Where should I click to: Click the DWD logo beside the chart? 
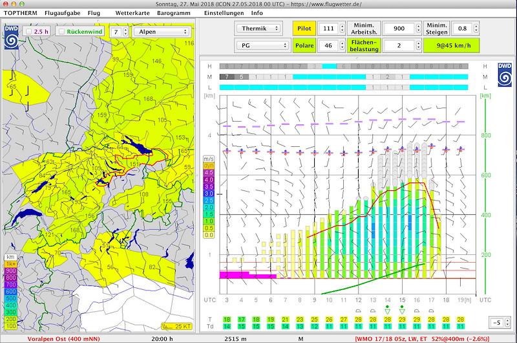click(x=505, y=74)
